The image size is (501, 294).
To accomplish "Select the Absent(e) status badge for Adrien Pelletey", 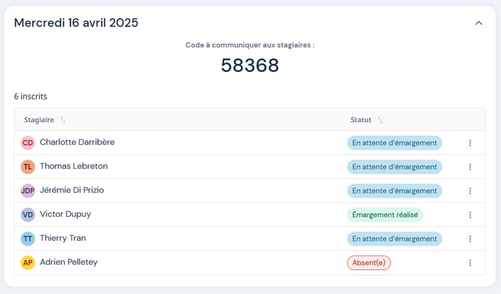I will tap(368, 263).
